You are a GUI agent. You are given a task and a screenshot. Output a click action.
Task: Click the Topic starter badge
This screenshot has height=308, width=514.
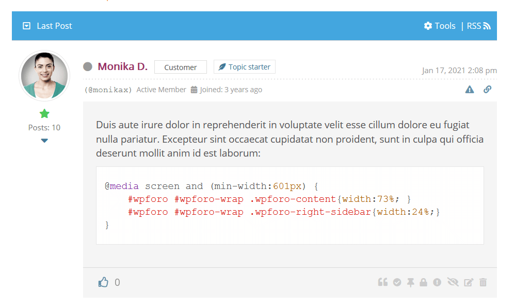click(x=244, y=67)
